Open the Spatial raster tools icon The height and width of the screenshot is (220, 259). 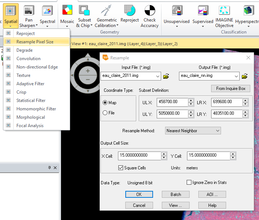click(10, 11)
